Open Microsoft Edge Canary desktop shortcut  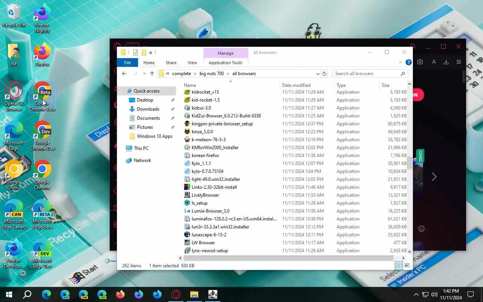14,214
